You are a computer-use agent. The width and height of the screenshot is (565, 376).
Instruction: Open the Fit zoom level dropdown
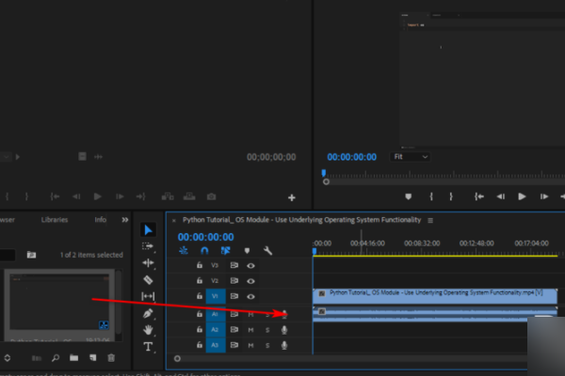coord(411,157)
